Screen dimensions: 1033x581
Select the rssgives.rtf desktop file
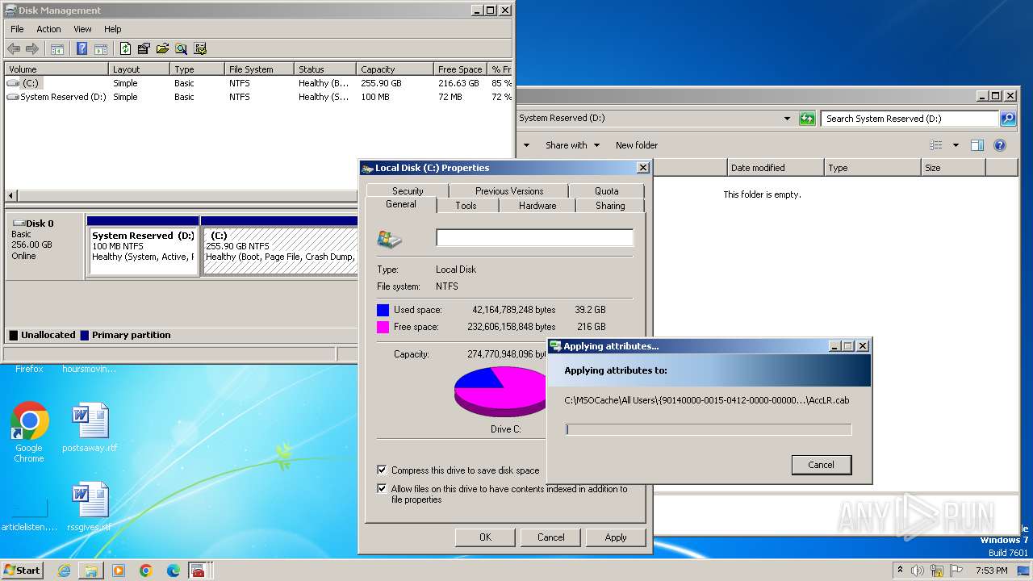[90, 507]
